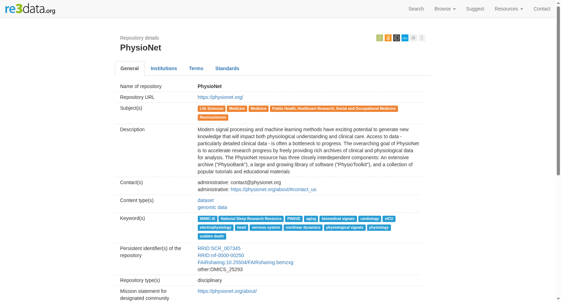
Task: Select the electrophysiology keyword tag
Action: tap(216, 228)
